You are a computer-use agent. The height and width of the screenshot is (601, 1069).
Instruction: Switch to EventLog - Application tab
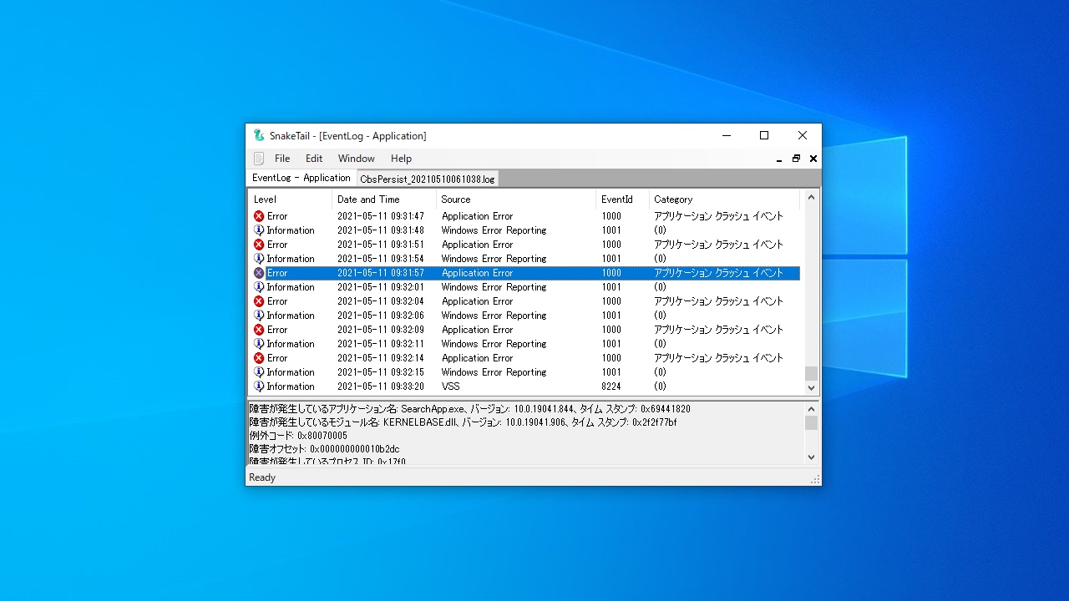coord(301,178)
